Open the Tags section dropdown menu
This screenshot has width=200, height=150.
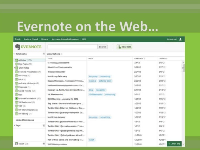pyautogui.click(x=44, y=126)
